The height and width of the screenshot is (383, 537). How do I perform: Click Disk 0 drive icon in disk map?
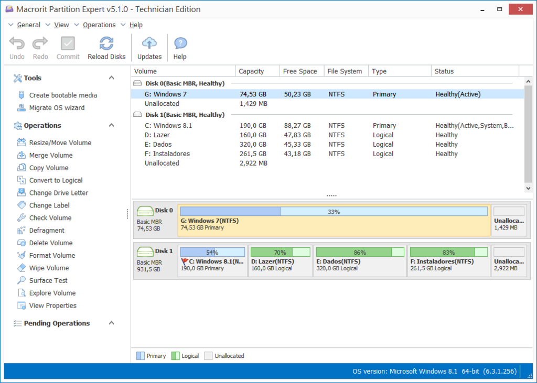145,211
